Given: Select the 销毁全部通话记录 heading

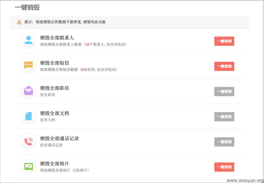Looking at the screenshot, I should coord(59,139).
